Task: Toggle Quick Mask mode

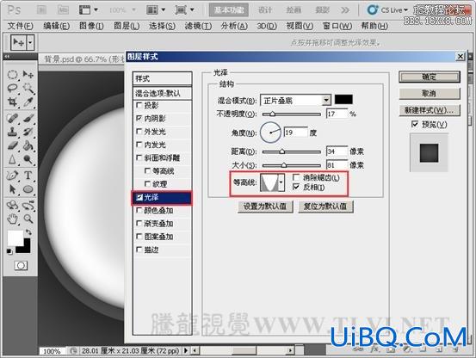Action: click(21, 266)
